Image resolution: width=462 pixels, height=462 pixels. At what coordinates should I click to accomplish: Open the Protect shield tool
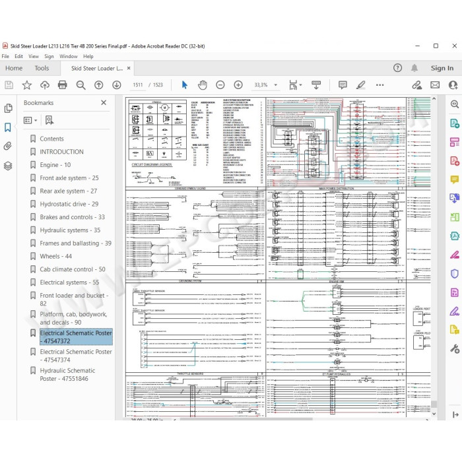pyautogui.click(x=454, y=273)
